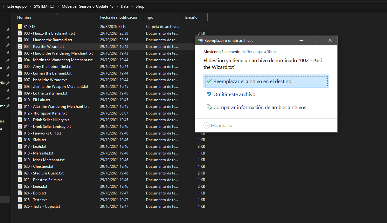The height and width of the screenshot is (223, 387).
Task: Select 004 - Martin the Wandering Merchant.txt
Action: [58, 60]
